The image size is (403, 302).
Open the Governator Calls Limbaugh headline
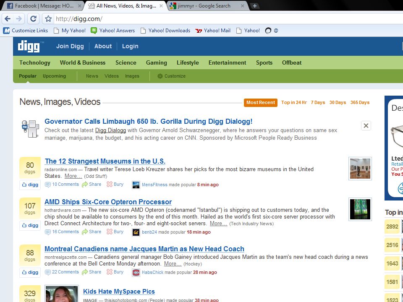coord(149,121)
